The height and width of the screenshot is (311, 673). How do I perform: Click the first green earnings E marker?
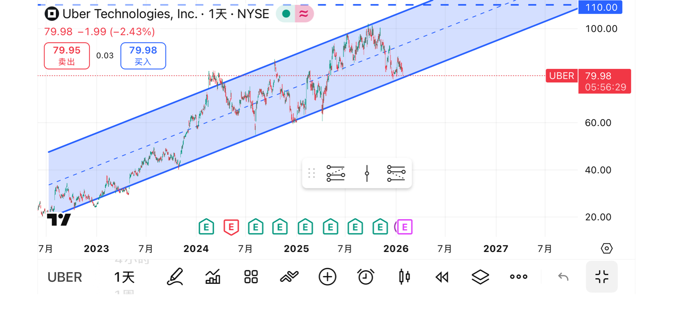pos(206,227)
